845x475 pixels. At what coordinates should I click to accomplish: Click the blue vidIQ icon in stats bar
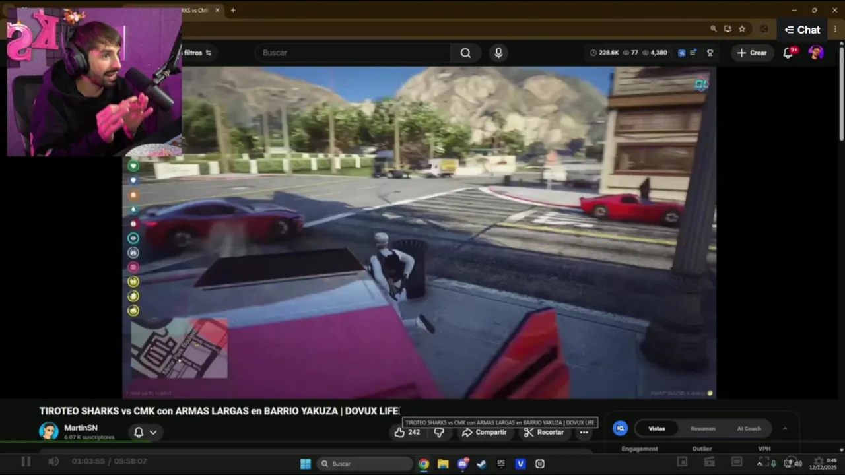click(x=681, y=53)
